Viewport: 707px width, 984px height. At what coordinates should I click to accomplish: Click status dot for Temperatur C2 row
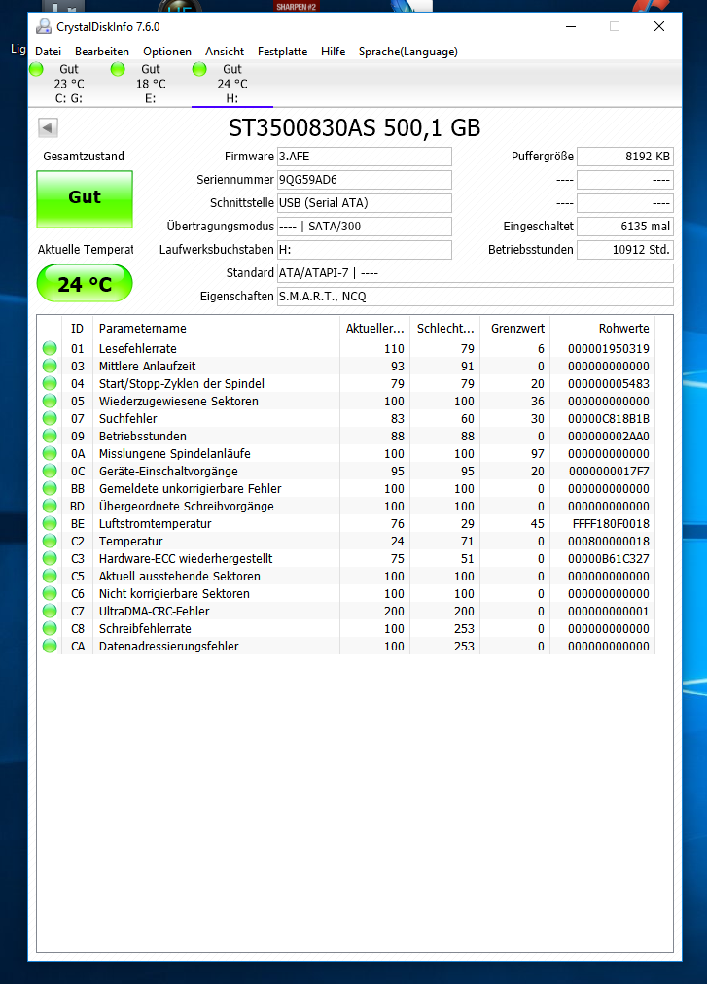[x=50, y=541]
